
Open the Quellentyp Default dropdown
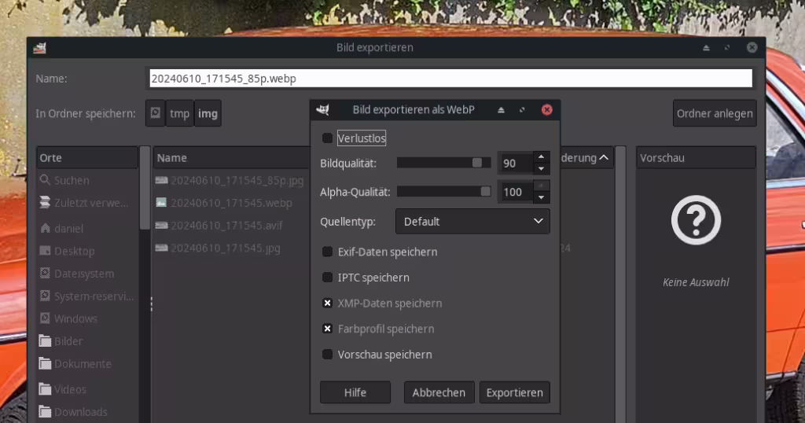point(472,221)
